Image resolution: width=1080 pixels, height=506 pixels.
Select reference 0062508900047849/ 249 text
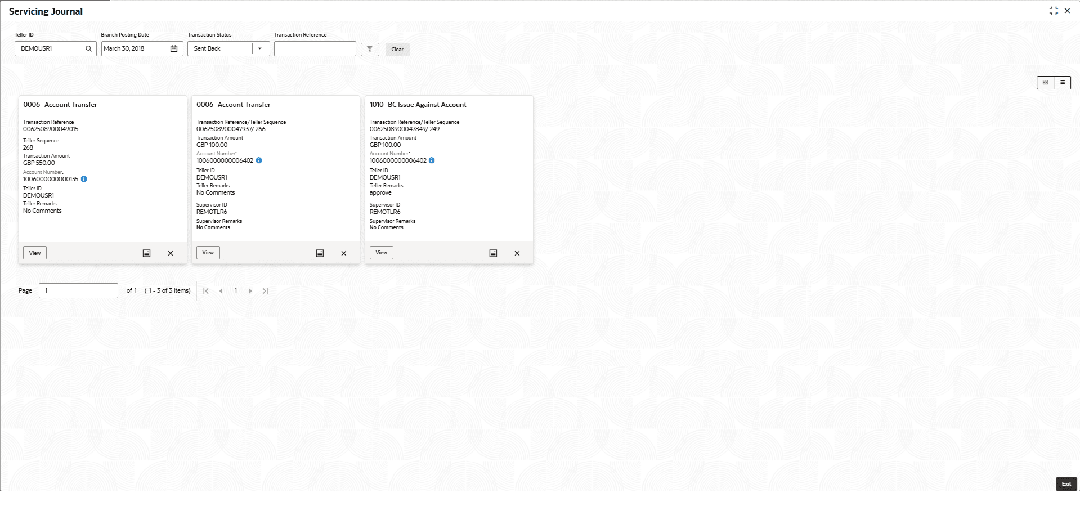point(405,129)
